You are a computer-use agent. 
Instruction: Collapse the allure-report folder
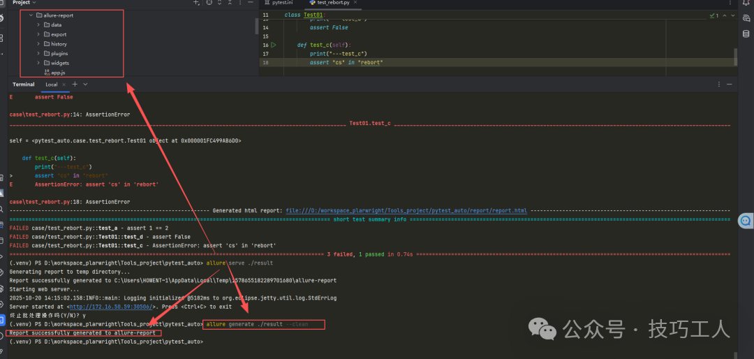[31, 15]
